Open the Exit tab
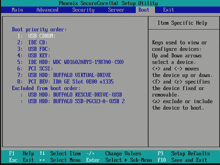The image size is (220, 165). click(169, 10)
